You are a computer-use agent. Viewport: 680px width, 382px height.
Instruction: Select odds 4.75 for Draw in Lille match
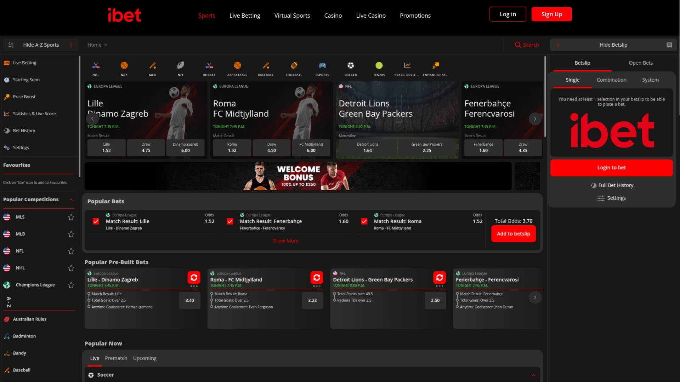pos(146,147)
